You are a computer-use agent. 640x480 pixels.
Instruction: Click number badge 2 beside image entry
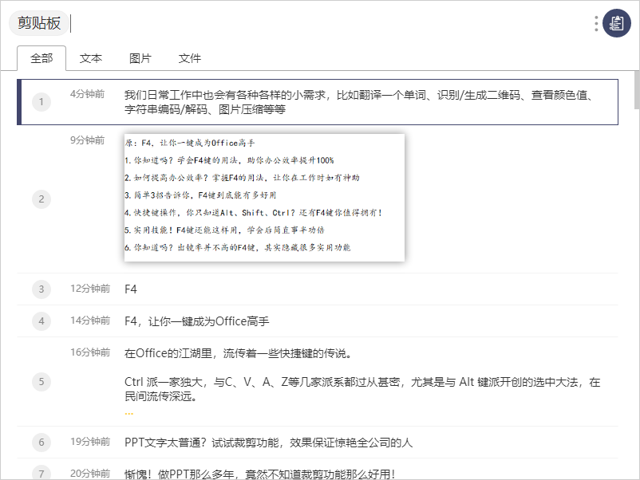(x=41, y=199)
